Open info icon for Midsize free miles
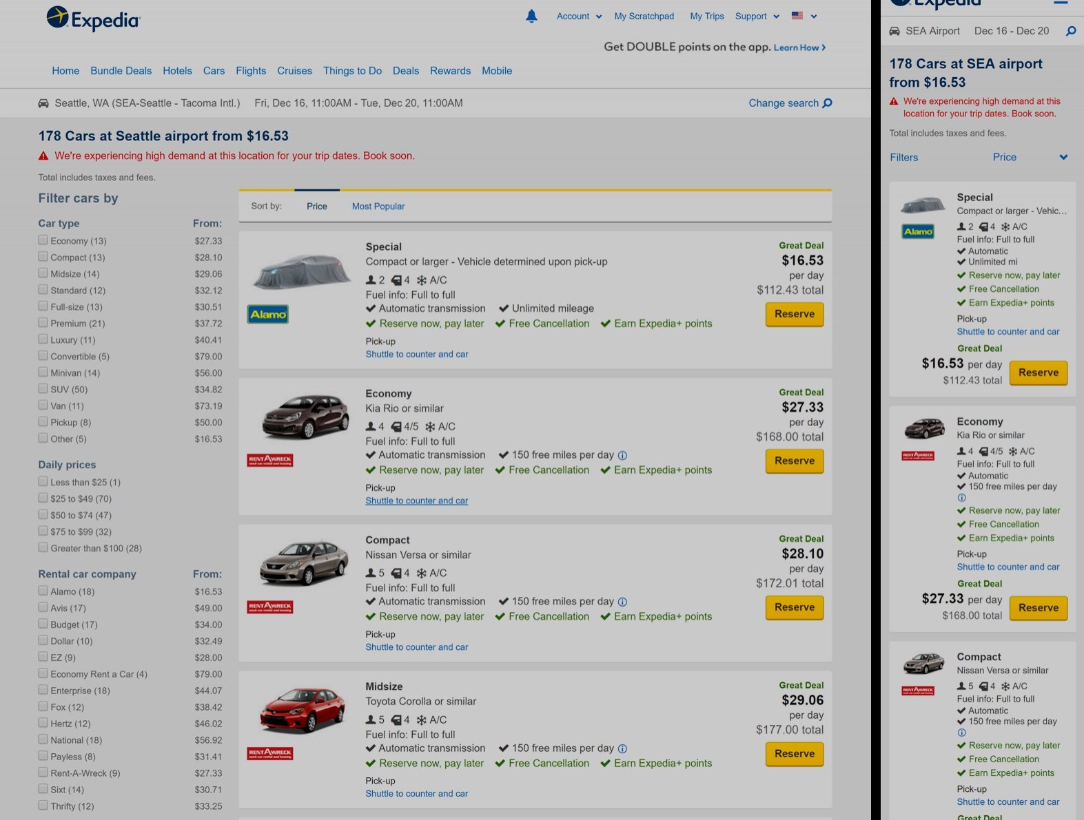The image size is (1084, 820). [x=622, y=749]
